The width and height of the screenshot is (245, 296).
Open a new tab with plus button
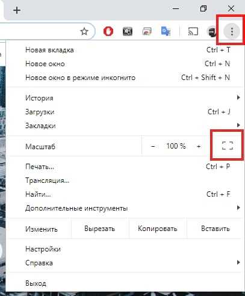click(x=17, y=10)
